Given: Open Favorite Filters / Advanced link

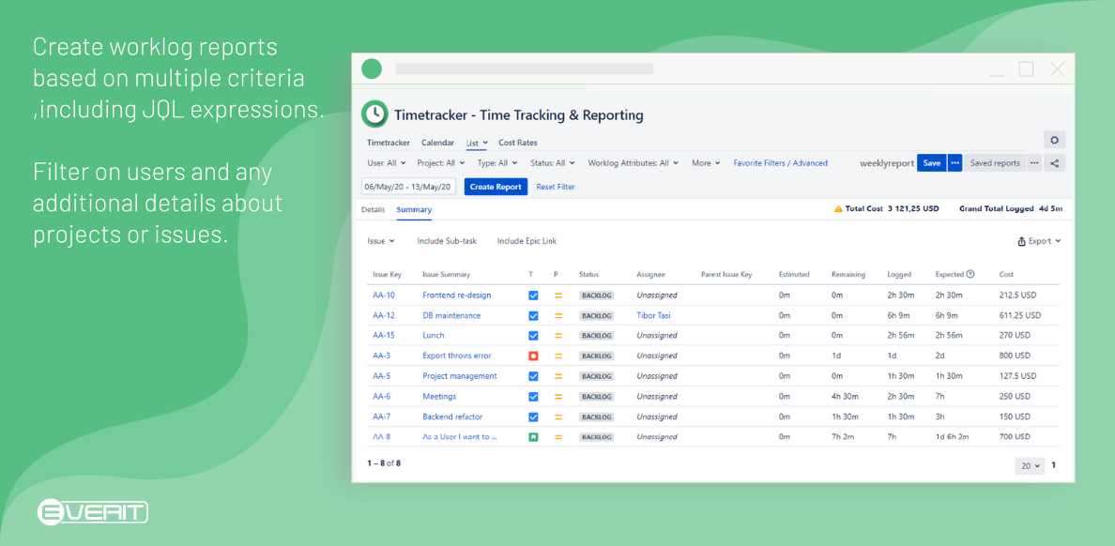Looking at the screenshot, I should [780, 163].
